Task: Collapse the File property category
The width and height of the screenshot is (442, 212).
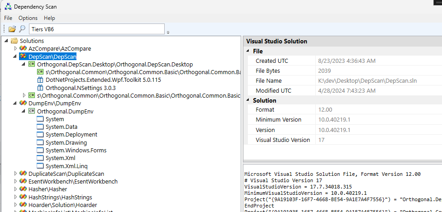Action: point(248,51)
